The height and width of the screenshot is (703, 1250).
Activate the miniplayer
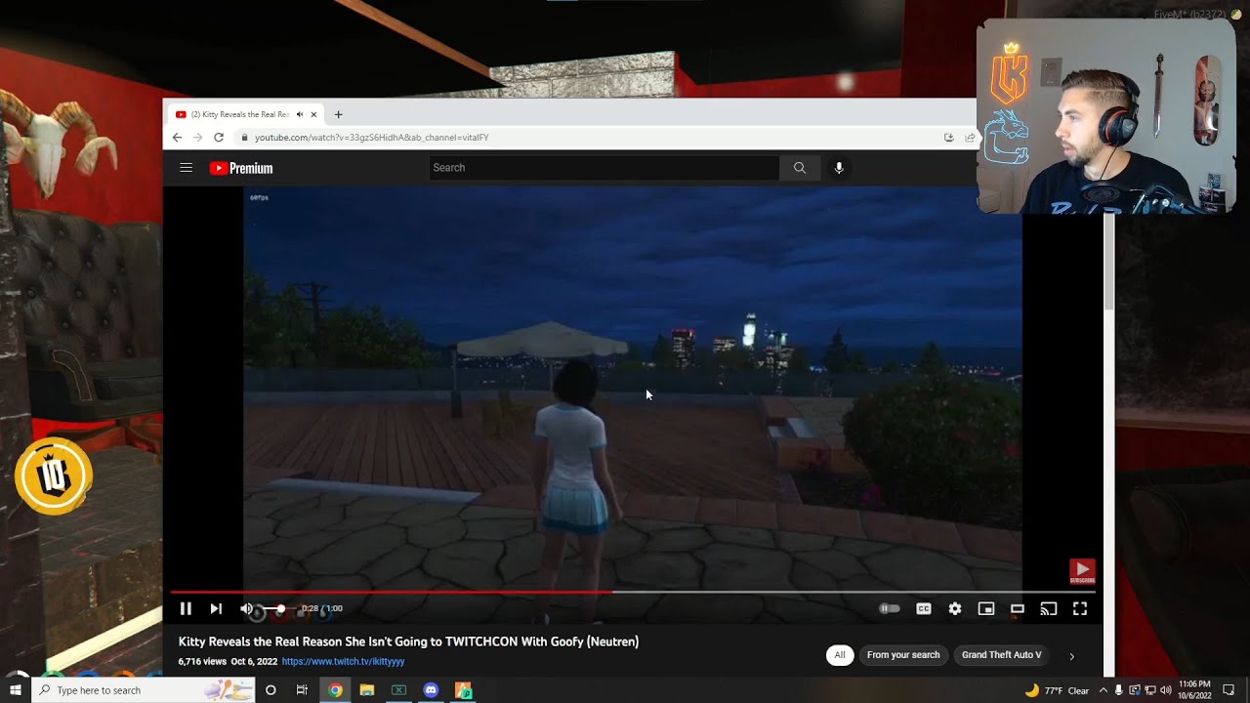pyautogui.click(x=986, y=608)
